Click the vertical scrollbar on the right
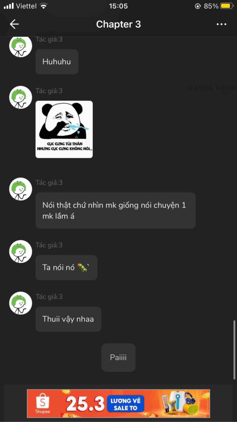237x422 pixels. (235, 350)
